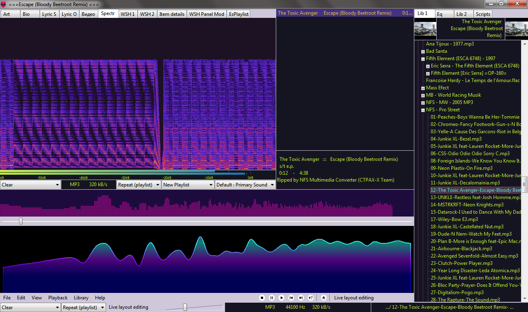This screenshot has width=528, height=312.
Task: Click the foobar2000 icon in the title bar
Action: point(4,4)
